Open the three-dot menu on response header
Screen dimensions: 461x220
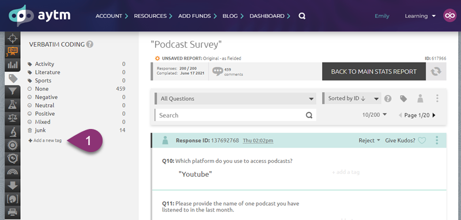[x=437, y=141]
